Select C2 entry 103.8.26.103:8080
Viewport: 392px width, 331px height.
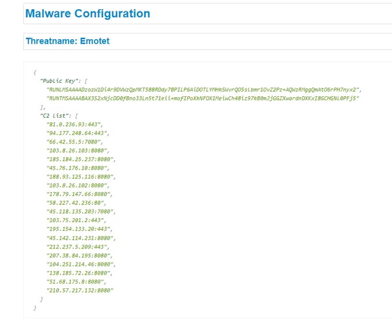77,151
